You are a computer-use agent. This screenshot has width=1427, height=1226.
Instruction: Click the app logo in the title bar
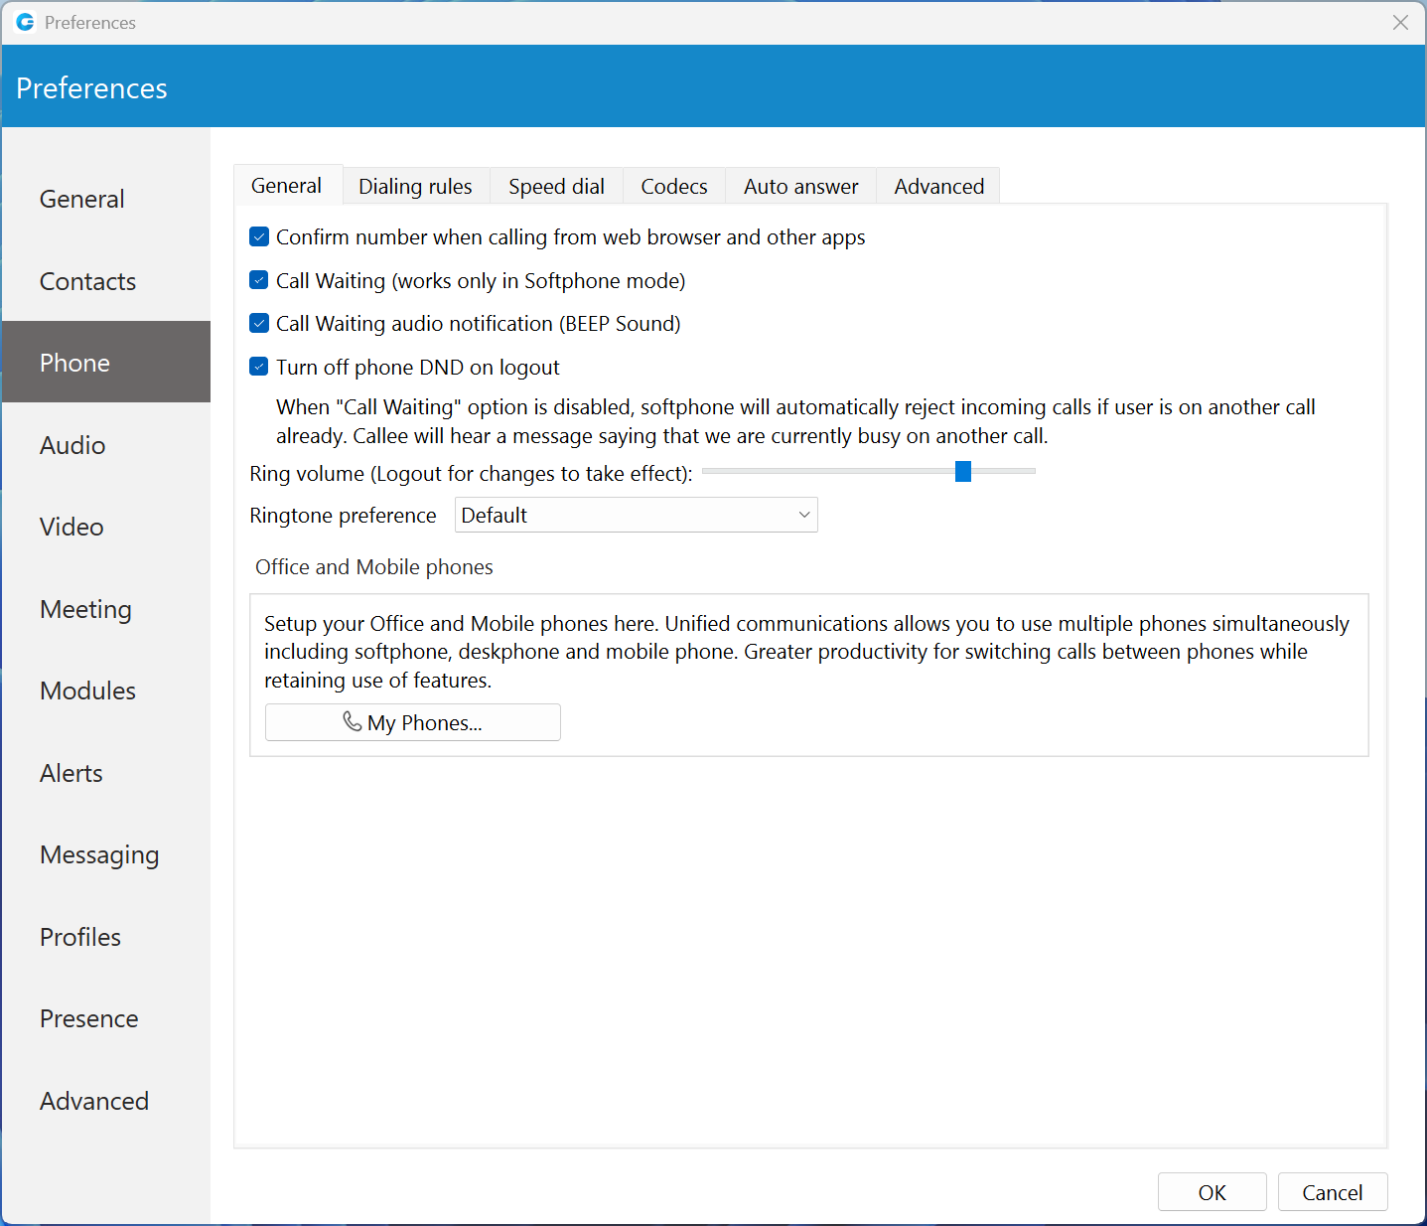click(24, 22)
